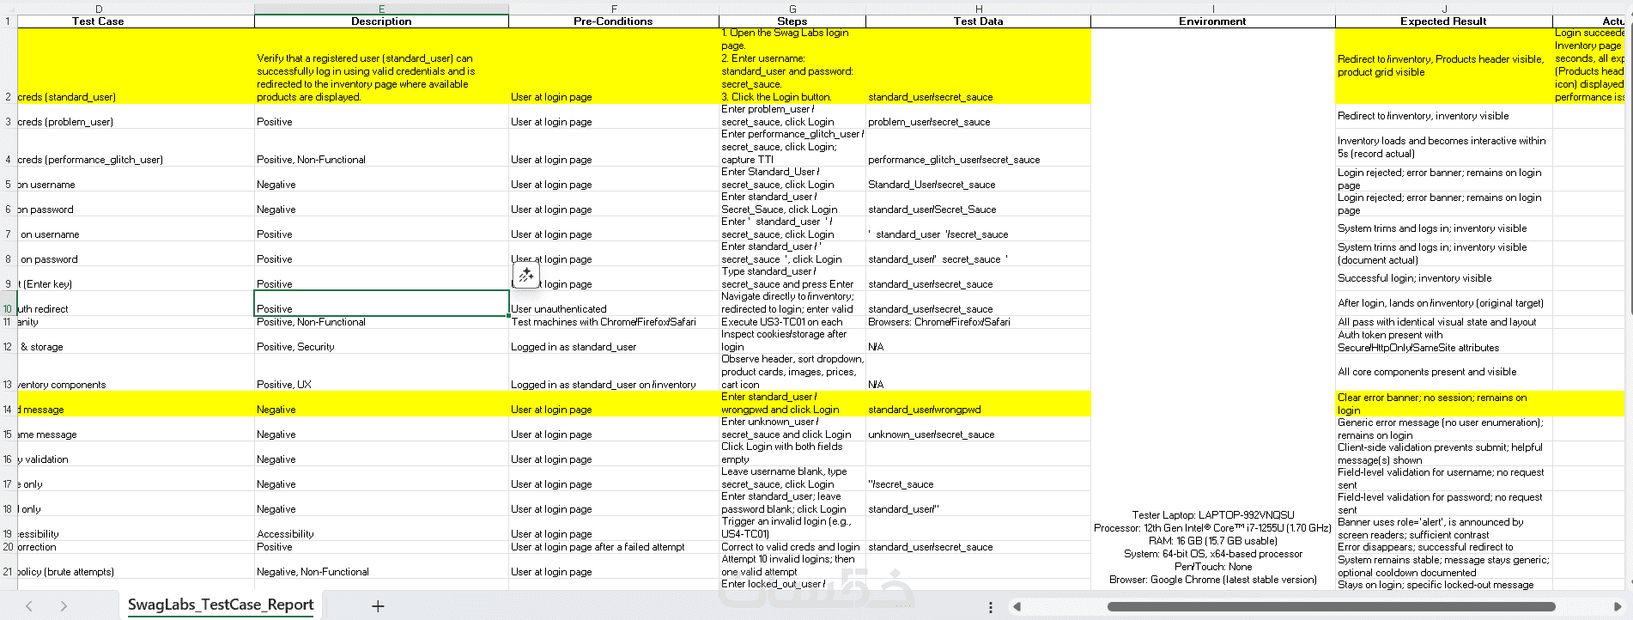Image resolution: width=1633 pixels, height=620 pixels.
Task: Select the row 18 header
Action: 9,503
